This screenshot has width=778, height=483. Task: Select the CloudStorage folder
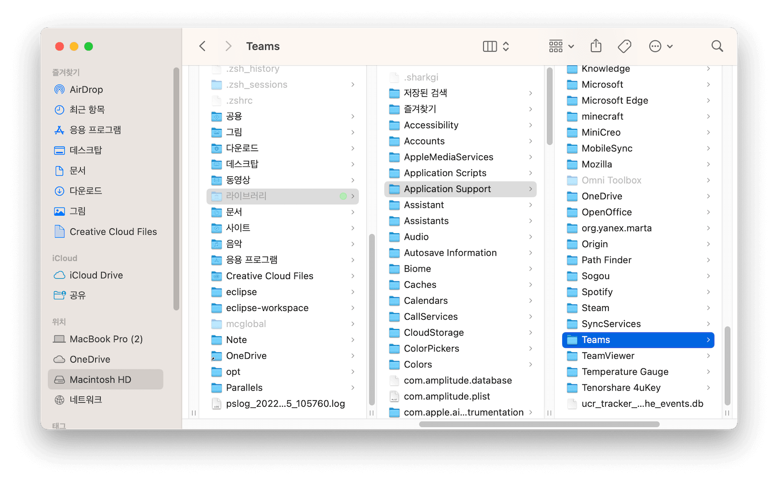click(460, 333)
